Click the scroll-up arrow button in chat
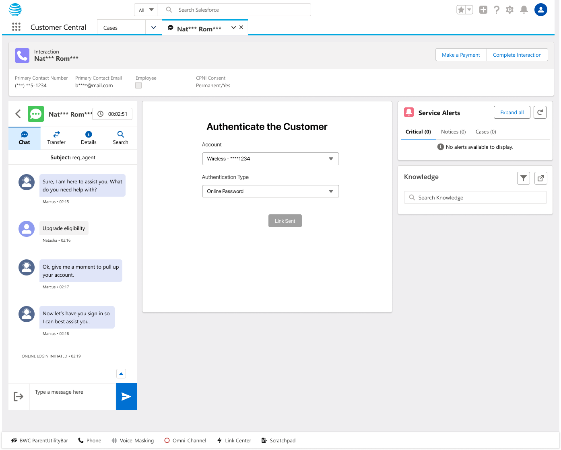The height and width of the screenshot is (450, 561). pos(121,374)
